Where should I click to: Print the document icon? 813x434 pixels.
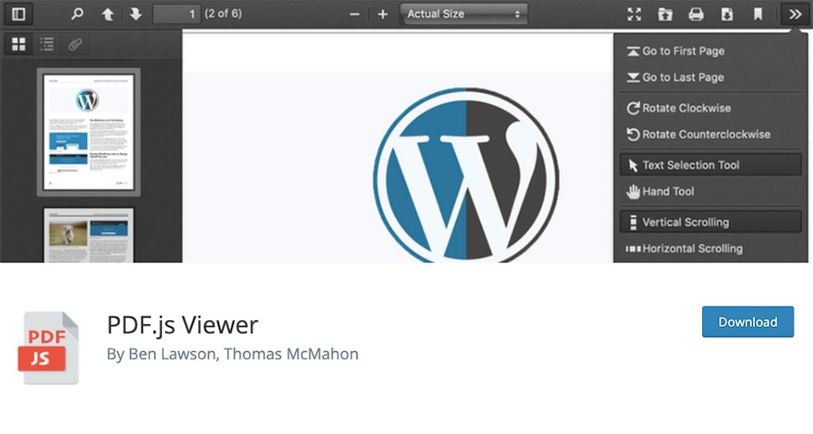point(696,14)
